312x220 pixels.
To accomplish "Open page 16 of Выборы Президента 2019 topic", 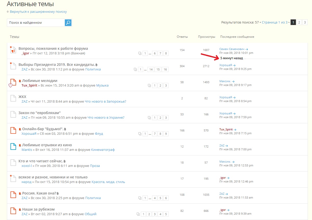I will point(165,69).
